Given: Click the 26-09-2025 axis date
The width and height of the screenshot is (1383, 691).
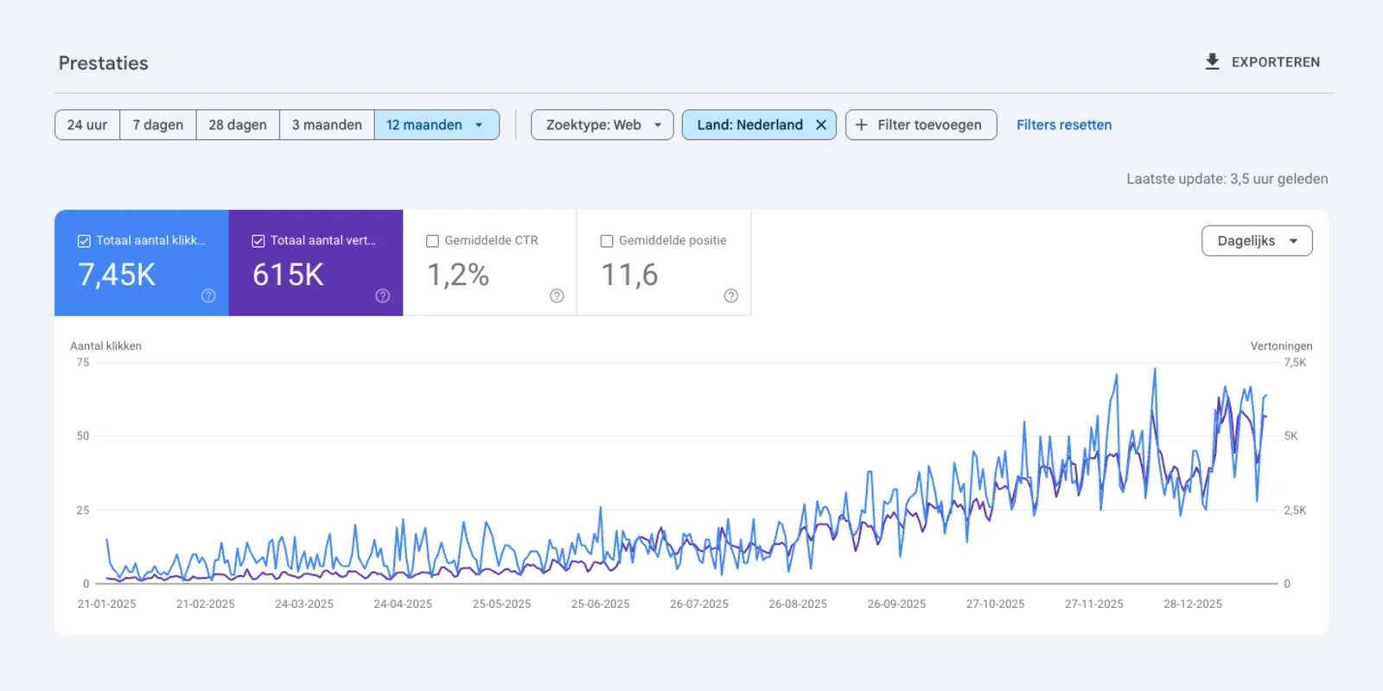Looking at the screenshot, I should [896, 605].
